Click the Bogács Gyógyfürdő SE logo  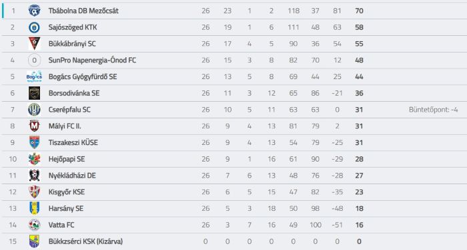click(x=34, y=76)
